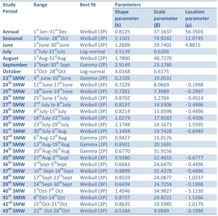Click location value 56.3503

pos(194,32)
